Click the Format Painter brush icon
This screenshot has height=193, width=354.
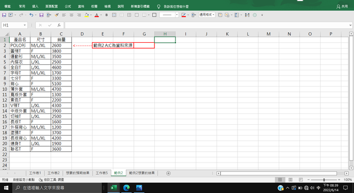(x=57, y=15)
